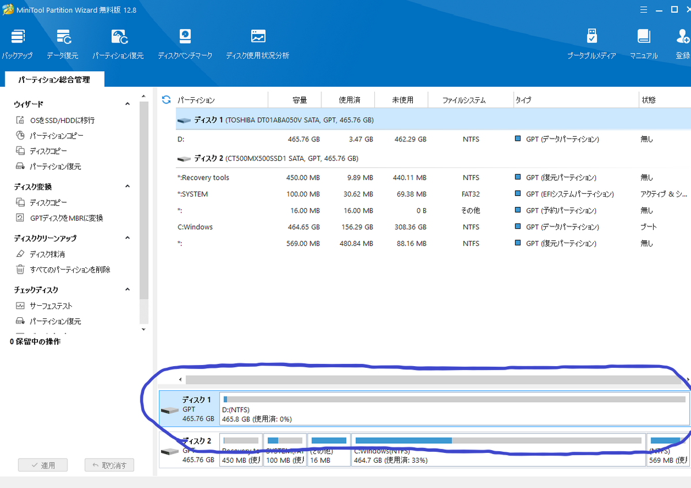Image resolution: width=691 pixels, height=488 pixels.
Task: Select the 16.00 MB reserved partition row
Action: 433,211
